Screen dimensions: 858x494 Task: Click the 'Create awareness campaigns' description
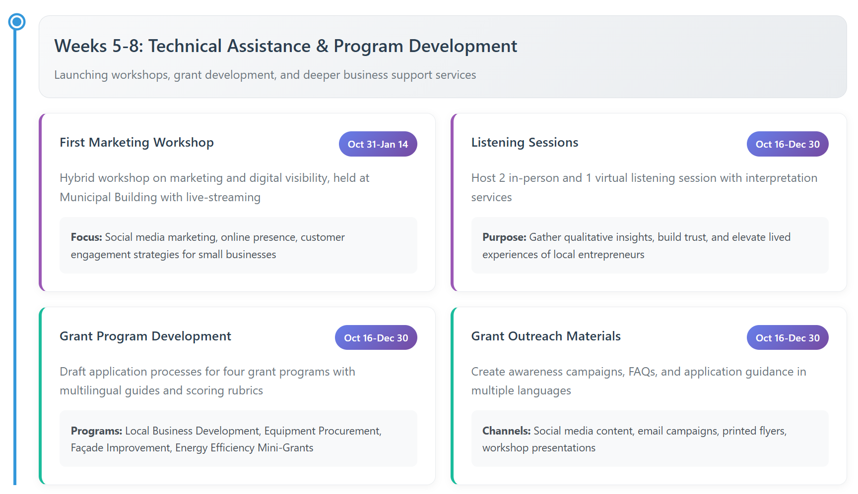[638, 381]
